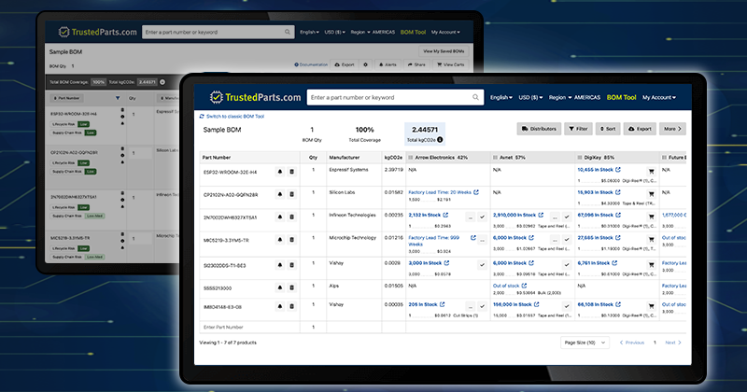Open more options ellipsis for Avnet 2,910,000 In Stock
Viewport: 747px width, 392px height.
(x=555, y=217)
